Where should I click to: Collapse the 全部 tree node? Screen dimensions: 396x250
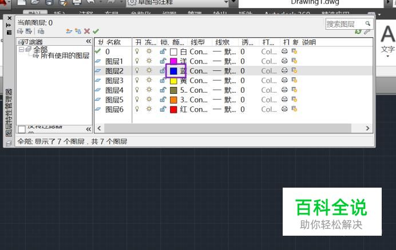[22, 50]
